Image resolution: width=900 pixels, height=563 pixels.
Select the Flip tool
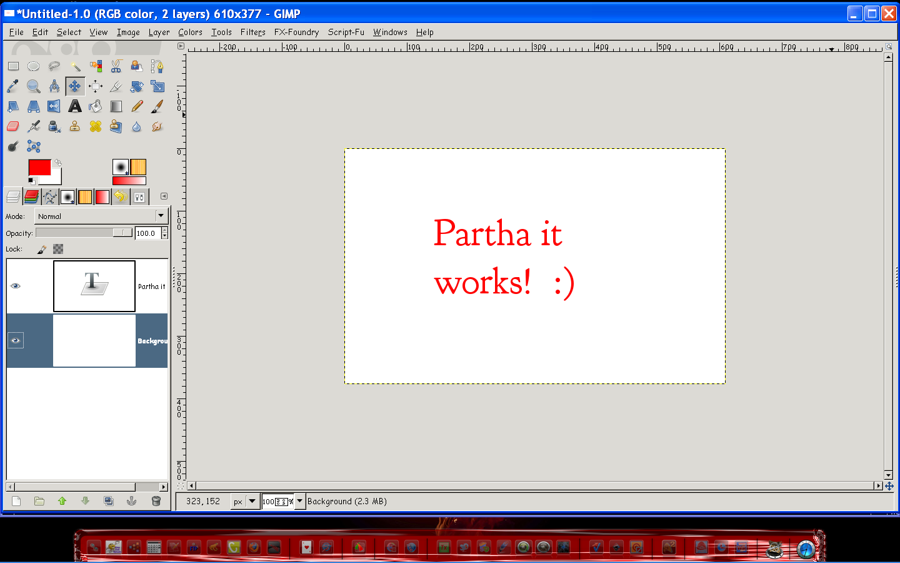(54, 106)
